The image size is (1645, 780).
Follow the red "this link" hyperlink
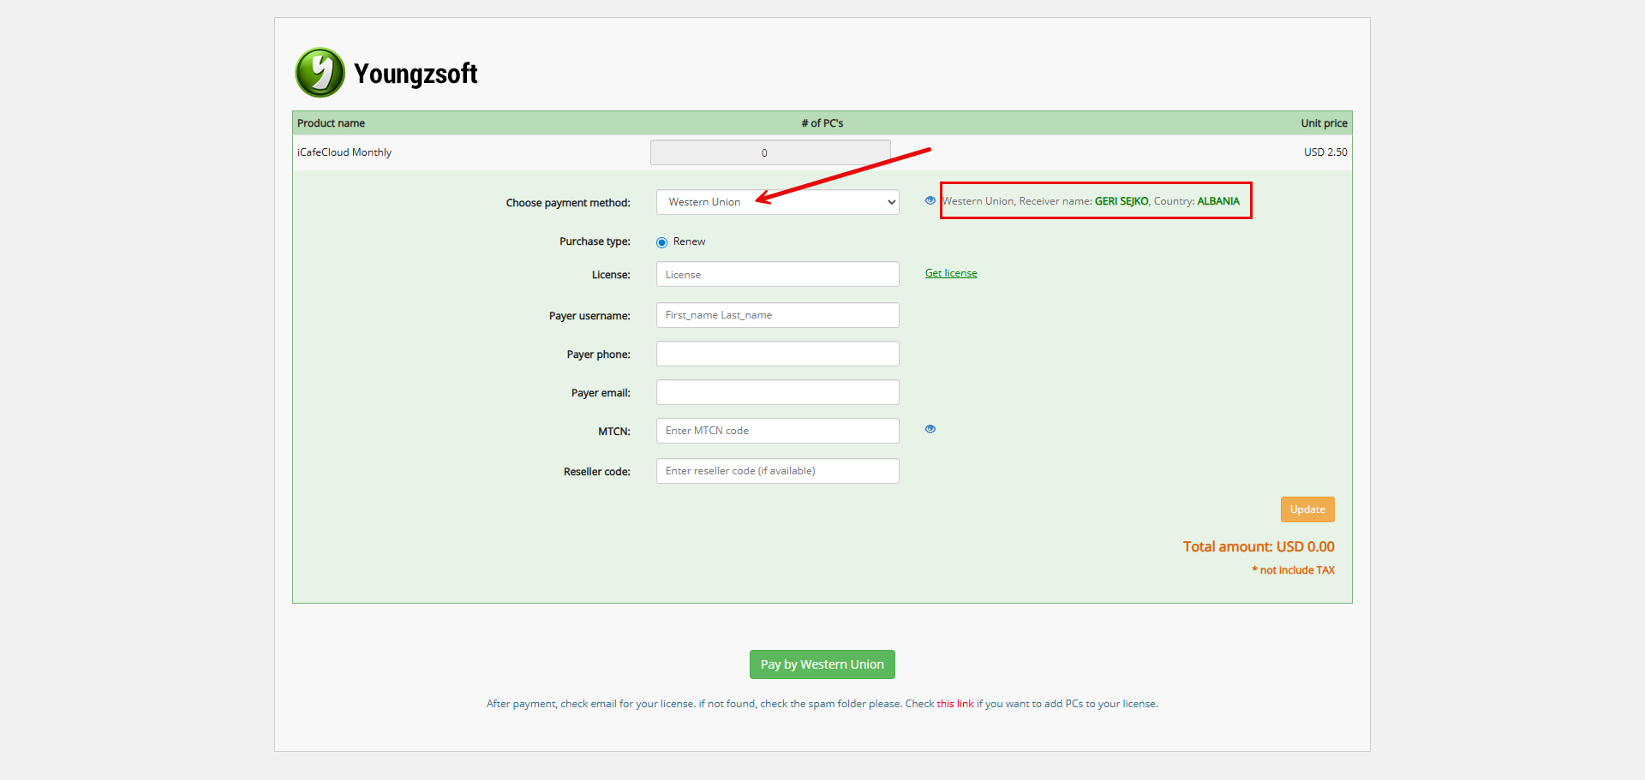954,704
